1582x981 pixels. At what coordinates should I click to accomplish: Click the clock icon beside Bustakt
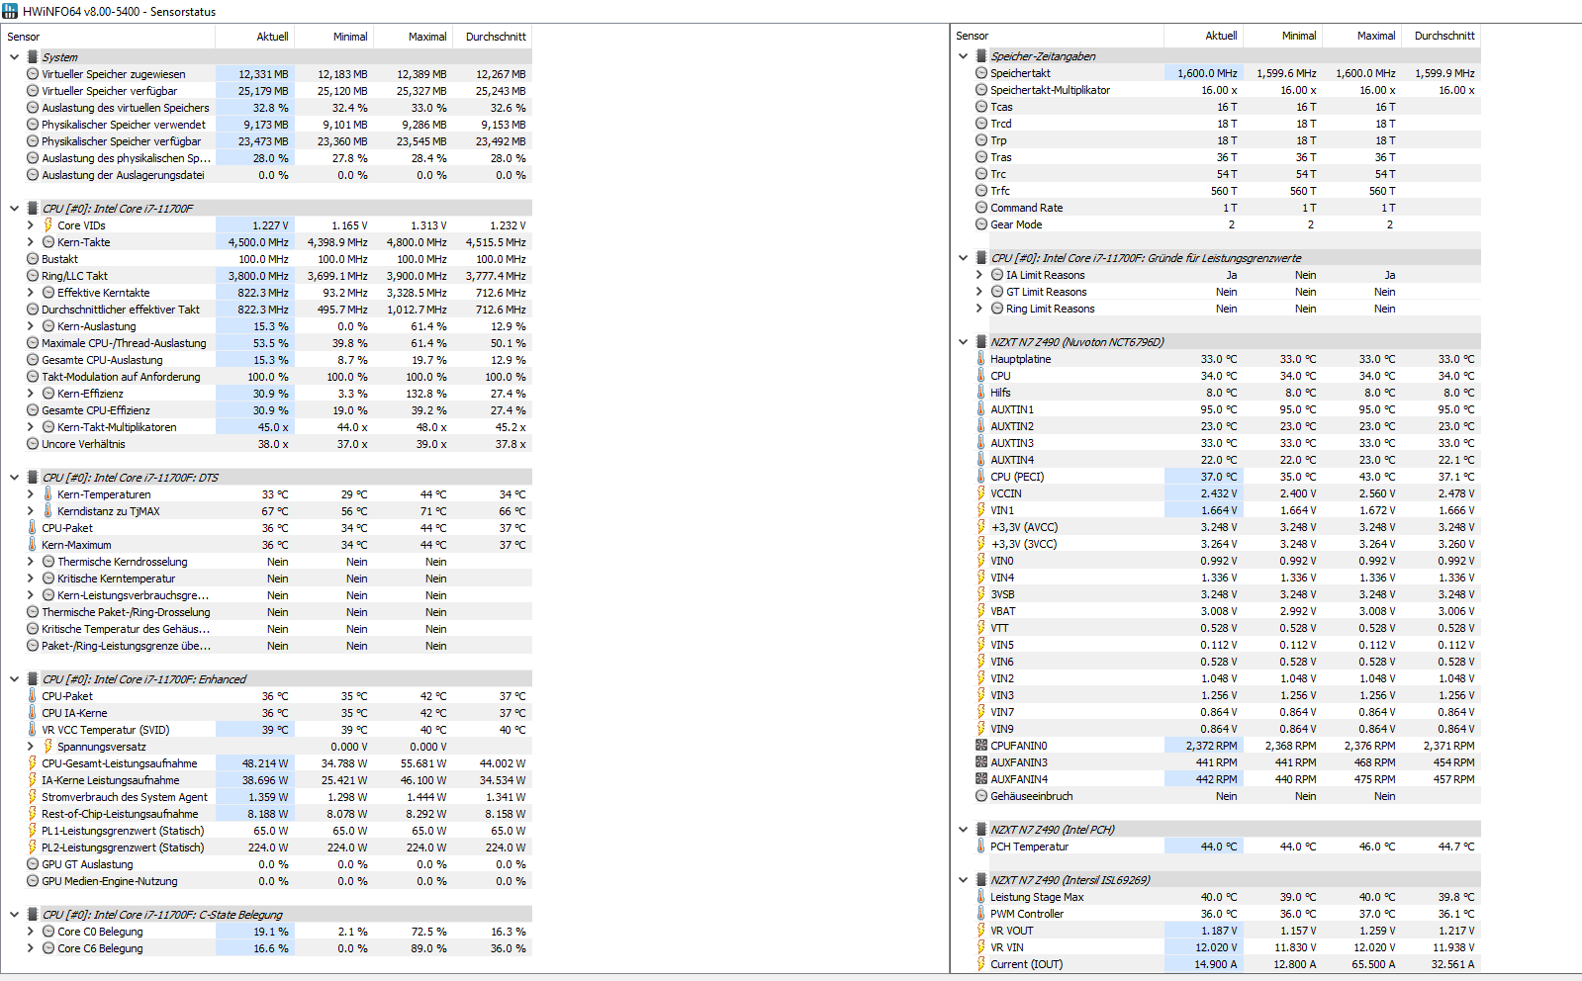(x=33, y=259)
